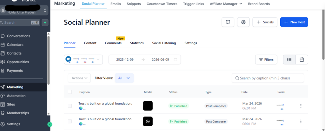Expand the social accounts selector dropdown
This screenshot has height=131, width=325.
pos(83,59)
